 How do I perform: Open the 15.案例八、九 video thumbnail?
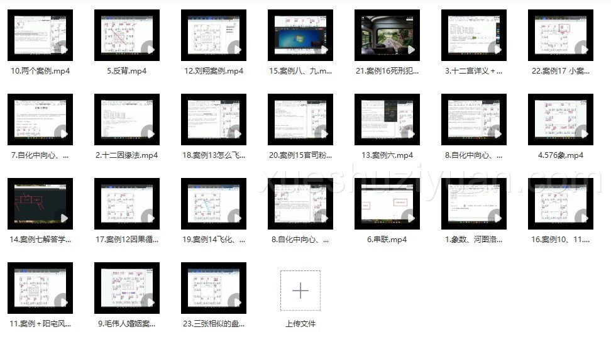coord(300,35)
